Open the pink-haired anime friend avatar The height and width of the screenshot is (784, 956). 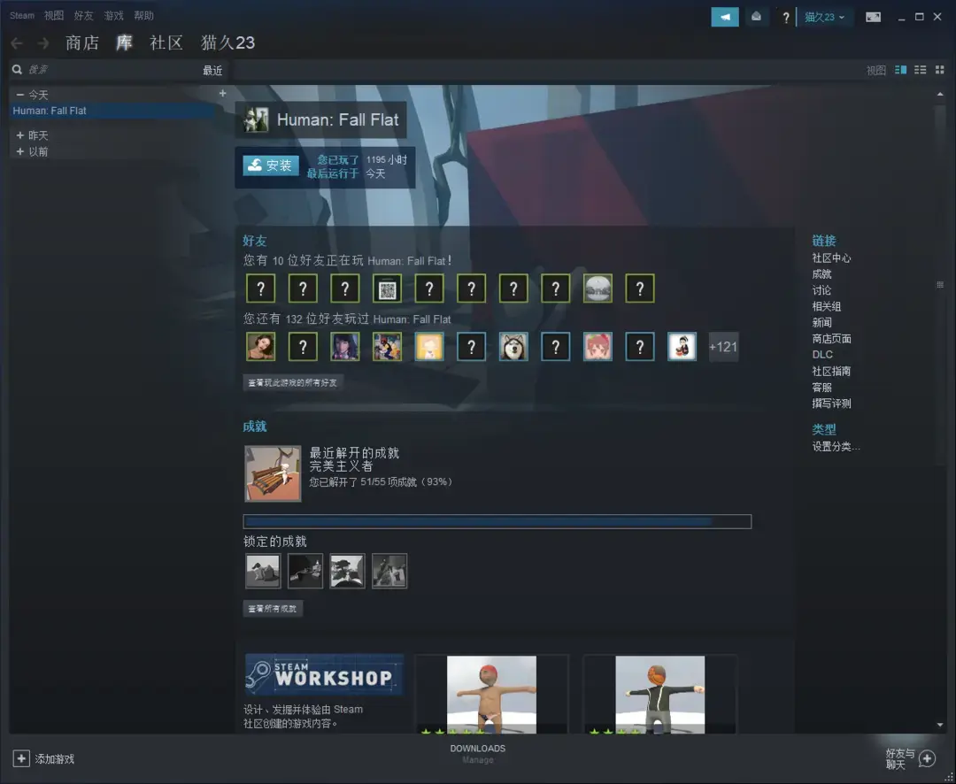click(597, 347)
